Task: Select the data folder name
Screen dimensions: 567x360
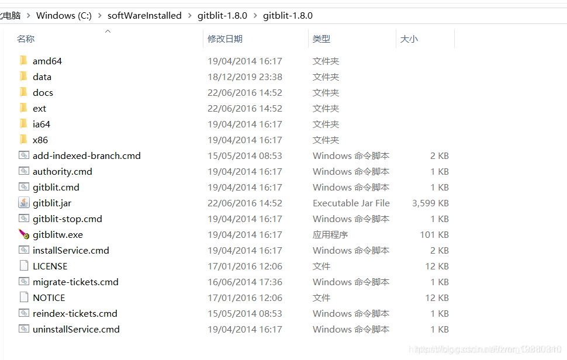Action: click(42, 77)
